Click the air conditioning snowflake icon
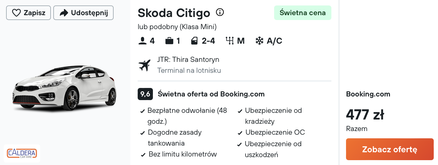 click(259, 41)
